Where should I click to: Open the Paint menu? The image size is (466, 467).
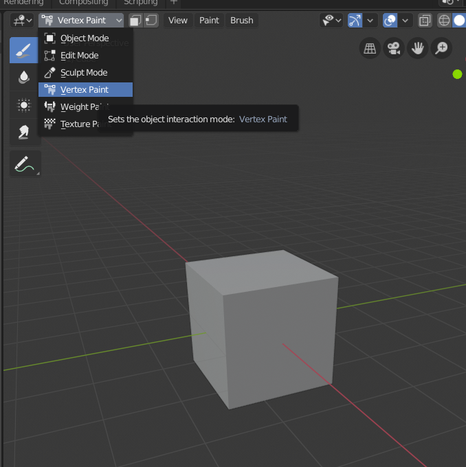209,21
